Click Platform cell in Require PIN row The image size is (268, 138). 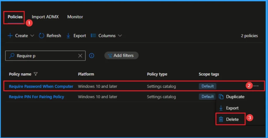98,97
